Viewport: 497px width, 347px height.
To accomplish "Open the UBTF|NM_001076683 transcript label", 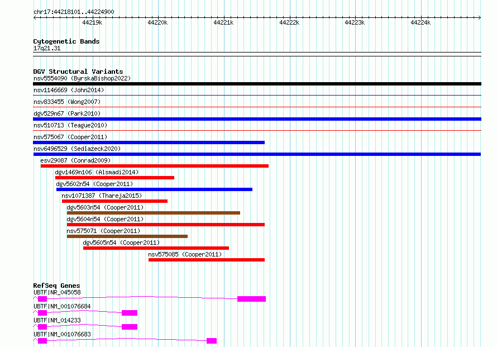I will pyautogui.click(x=62, y=334).
